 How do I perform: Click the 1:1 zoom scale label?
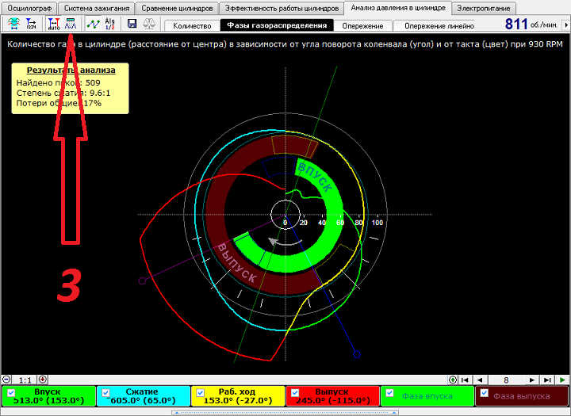25,380
